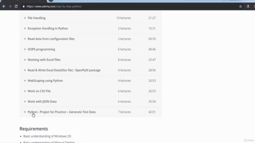
Task: Click duration 26:53 for CSV File
Action: (x=152, y=91)
